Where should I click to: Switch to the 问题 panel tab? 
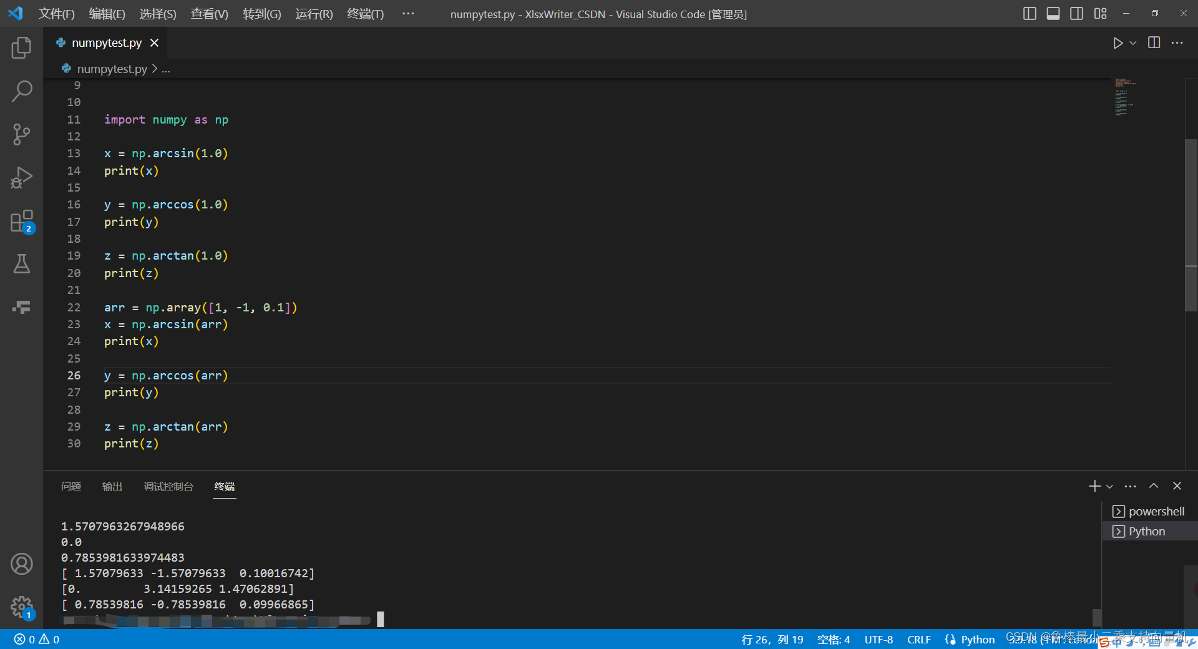pos(71,486)
